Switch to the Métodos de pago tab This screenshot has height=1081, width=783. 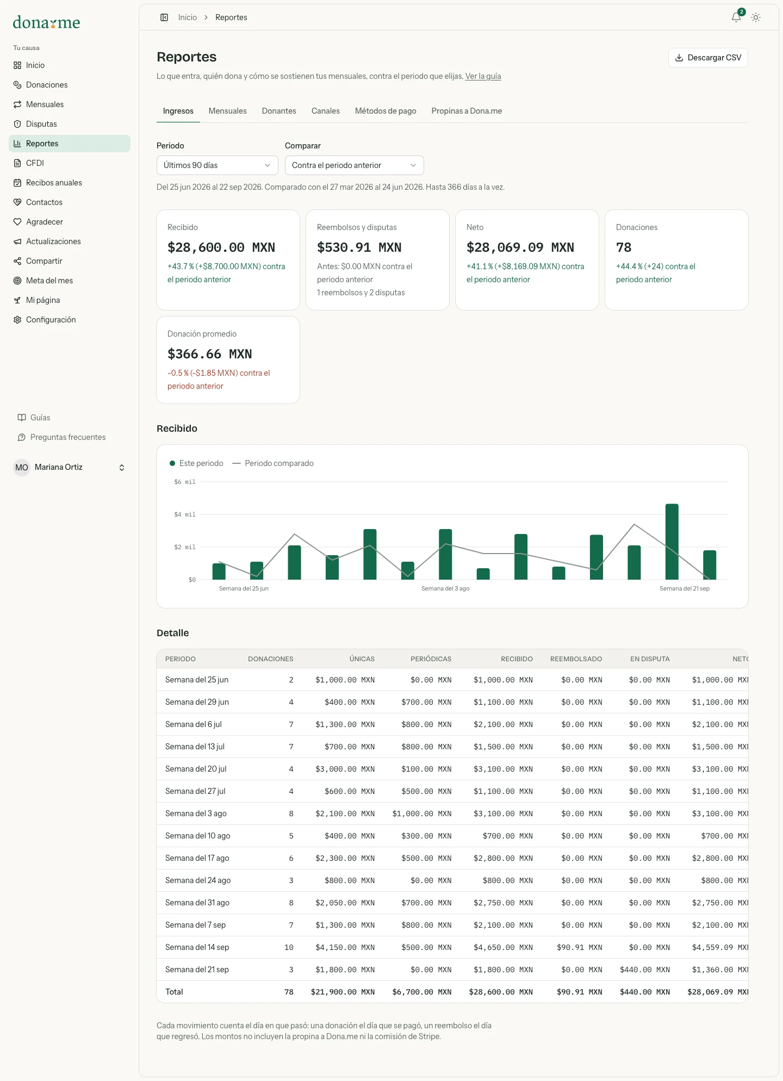[386, 111]
